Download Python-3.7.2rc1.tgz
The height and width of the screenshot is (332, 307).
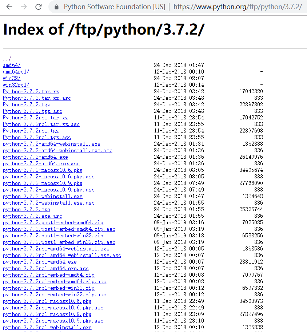(31, 131)
